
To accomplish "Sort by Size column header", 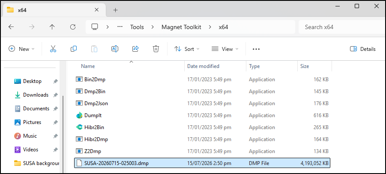I will click(x=305, y=66).
